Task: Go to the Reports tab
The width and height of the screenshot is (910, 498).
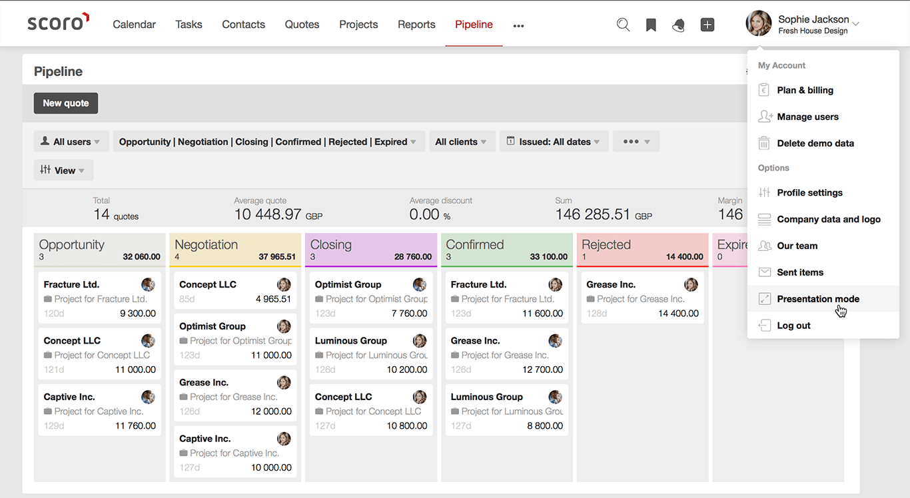Action: click(x=416, y=25)
